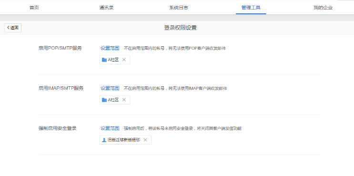Switch to the 通讯录 tab
Viewport: 354px width, 176px height.
pyautogui.click(x=106, y=8)
